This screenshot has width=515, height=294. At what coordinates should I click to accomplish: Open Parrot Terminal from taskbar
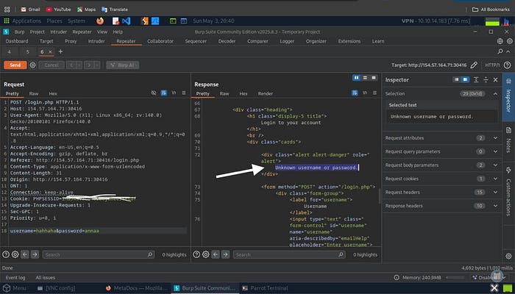coord(265,288)
